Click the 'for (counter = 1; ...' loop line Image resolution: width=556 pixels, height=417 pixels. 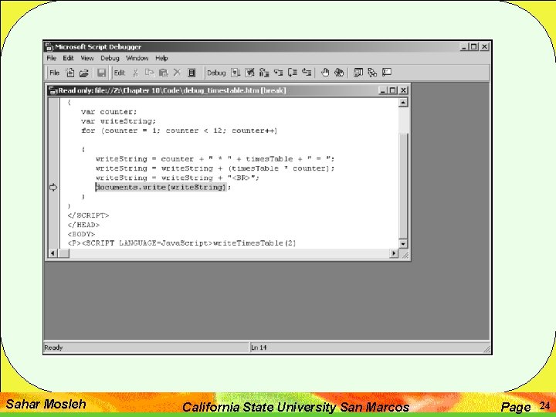(x=179, y=131)
